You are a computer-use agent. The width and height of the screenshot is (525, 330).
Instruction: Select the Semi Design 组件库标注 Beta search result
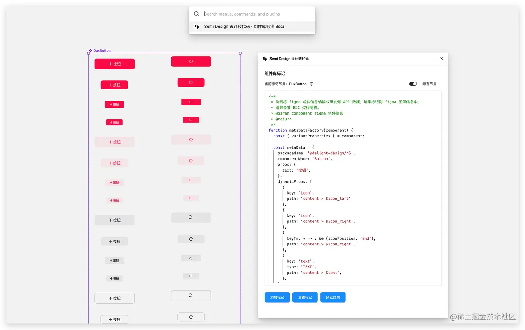tap(252, 27)
